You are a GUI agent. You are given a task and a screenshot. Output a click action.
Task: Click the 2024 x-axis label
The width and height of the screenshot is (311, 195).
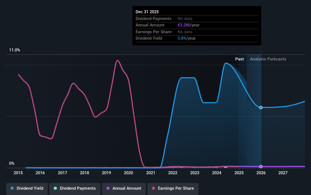tap(217, 173)
